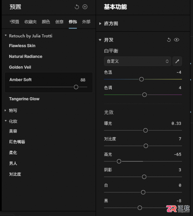Click the 黑 blacks slider handle
193x216 pixels.
point(140,208)
